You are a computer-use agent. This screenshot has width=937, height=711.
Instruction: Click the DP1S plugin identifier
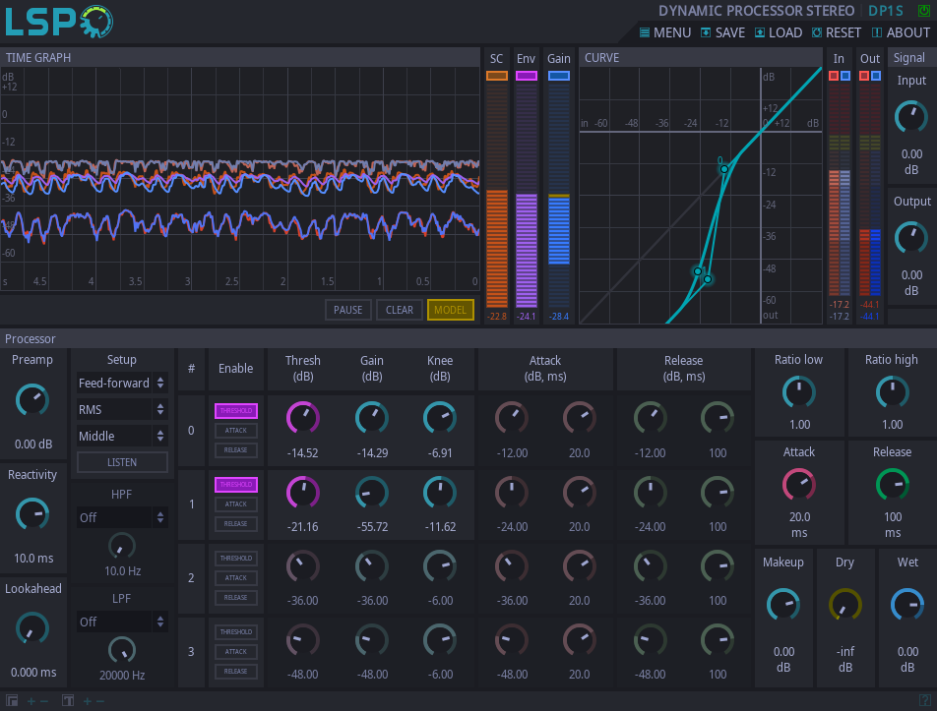click(x=886, y=11)
